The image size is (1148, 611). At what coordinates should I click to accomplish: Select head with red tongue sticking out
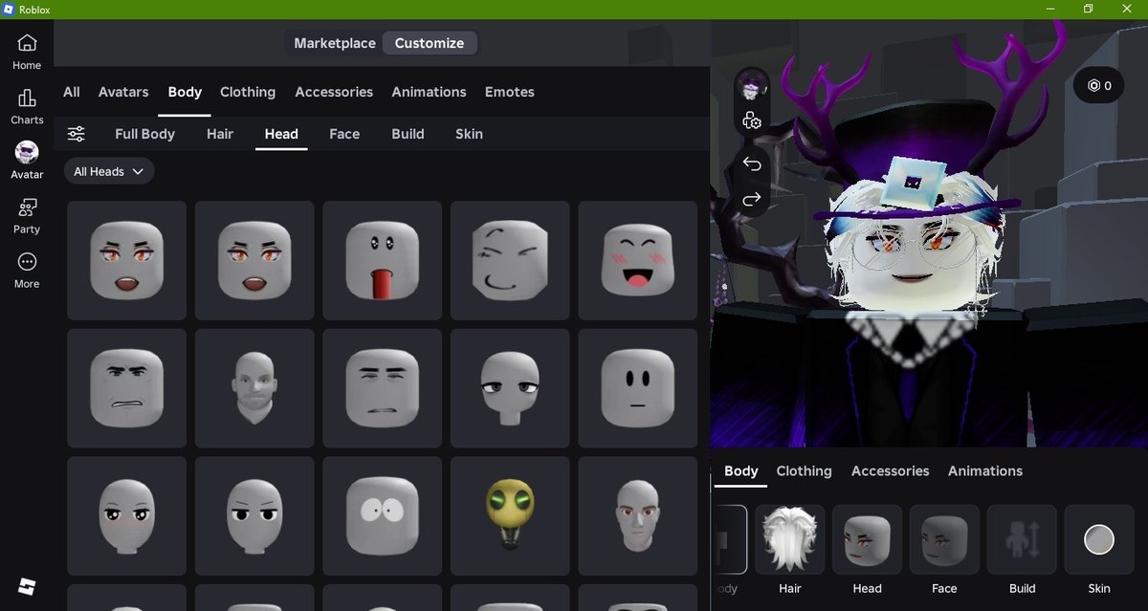(x=382, y=260)
